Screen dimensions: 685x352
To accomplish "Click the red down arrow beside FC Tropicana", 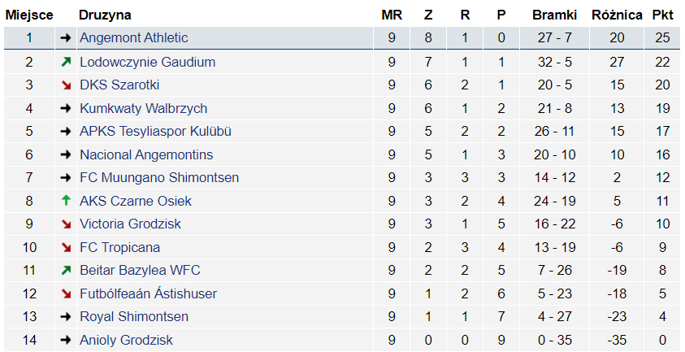I will click(x=66, y=247).
